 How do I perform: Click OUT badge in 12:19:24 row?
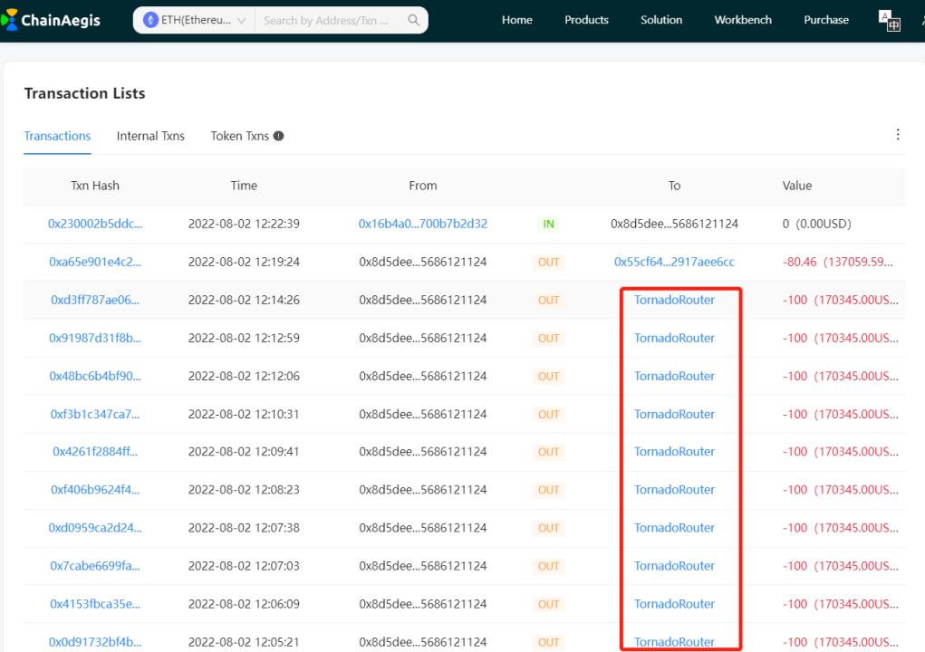point(549,263)
